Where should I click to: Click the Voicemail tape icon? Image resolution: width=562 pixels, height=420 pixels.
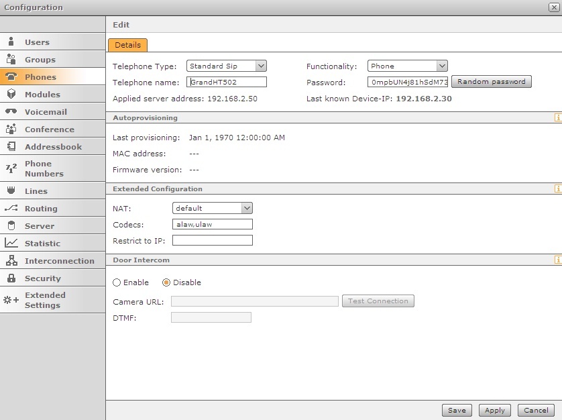click(11, 111)
